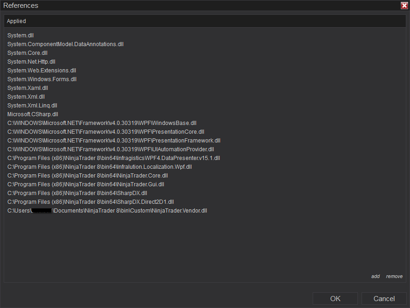410x308 pixels.
Task: Select Microsoft.CSharp.dll in the list
Action: (33, 114)
